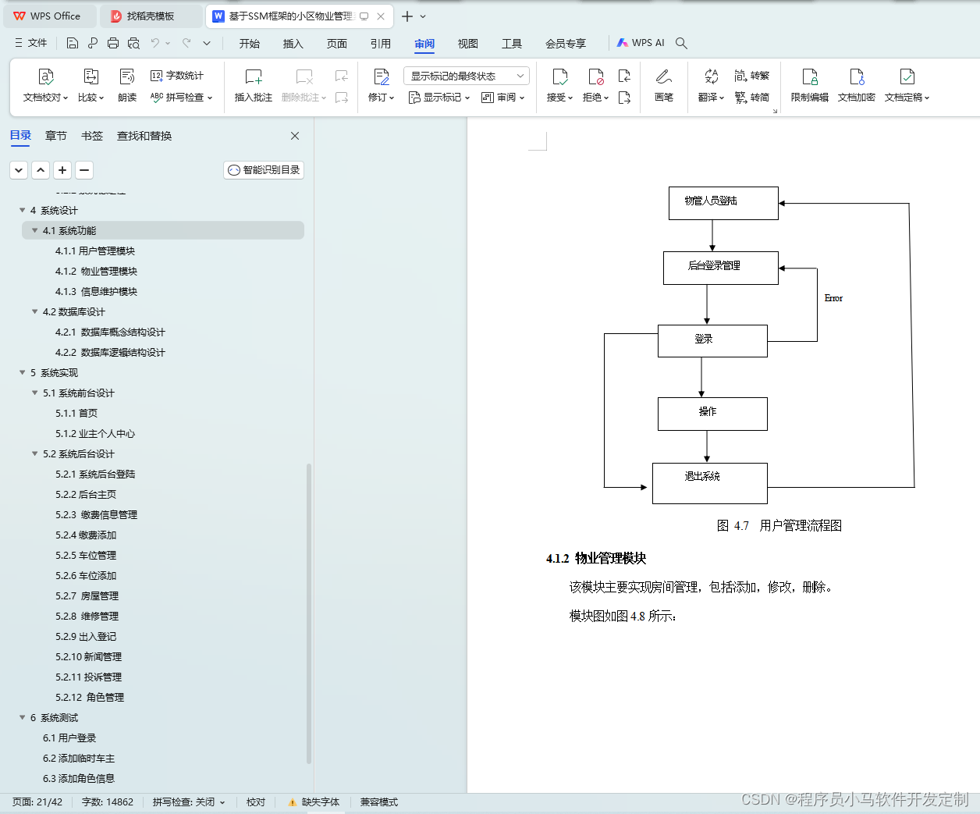Enable 限制编辑 restricted editing

811,86
